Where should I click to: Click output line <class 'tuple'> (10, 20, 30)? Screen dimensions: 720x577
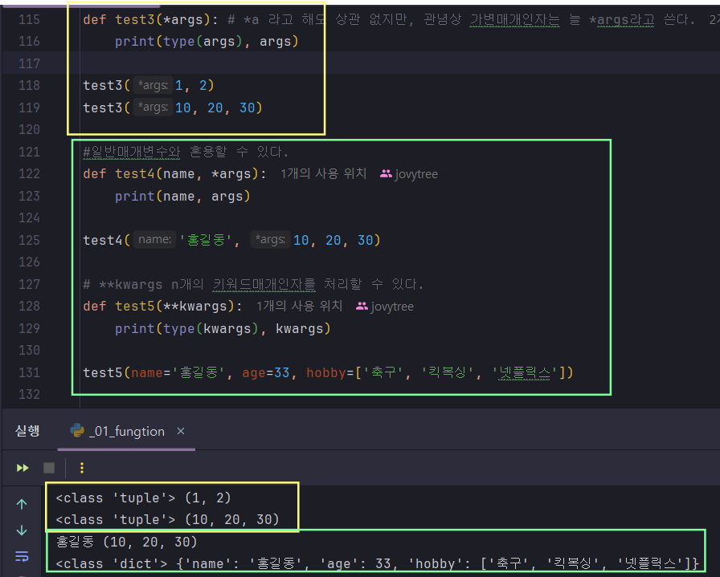click(167, 520)
